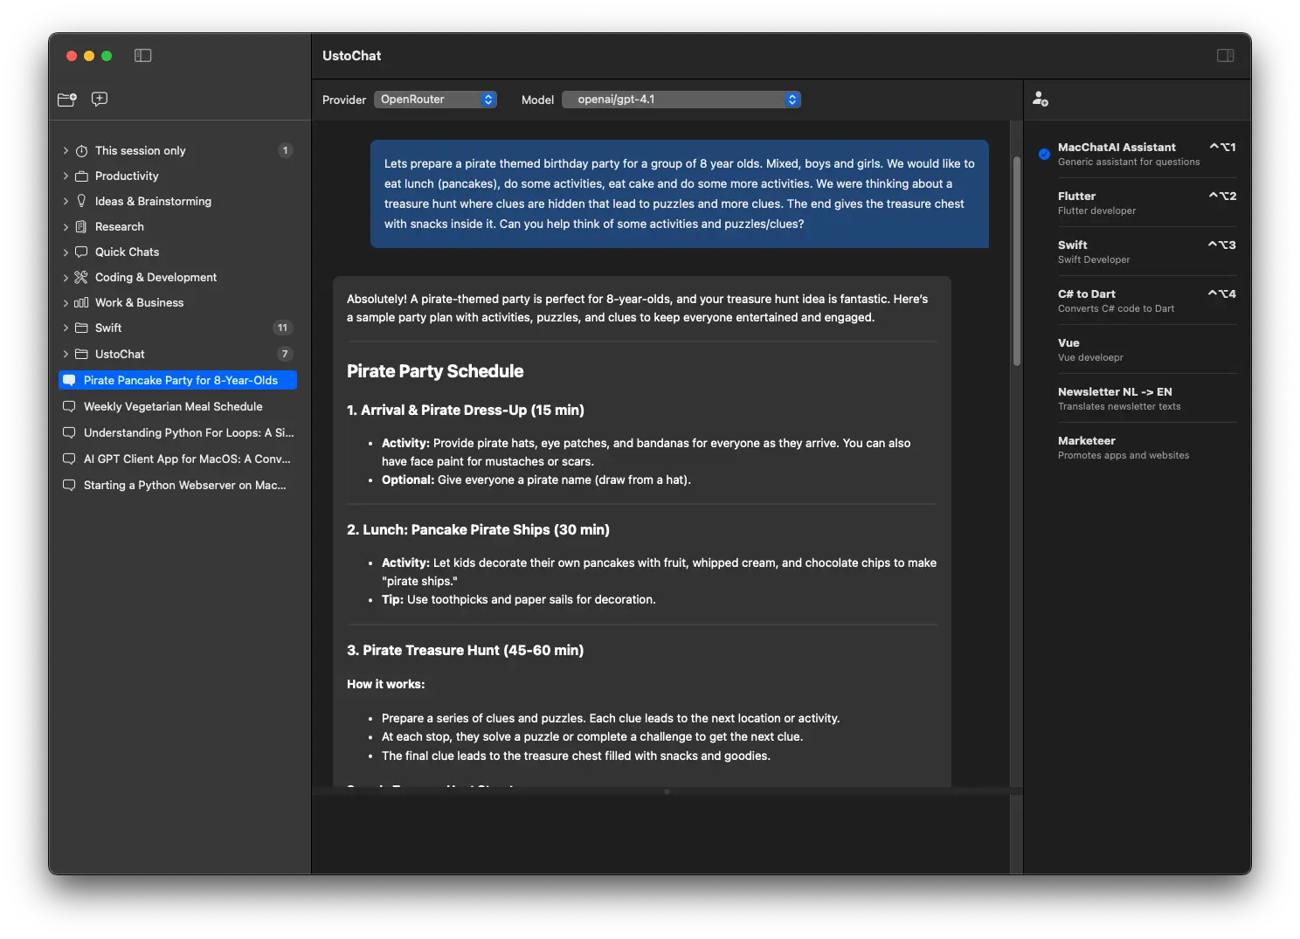The image size is (1300, 939).
Task: Expand the Productivity folder chevron
Action: point(66,176)
